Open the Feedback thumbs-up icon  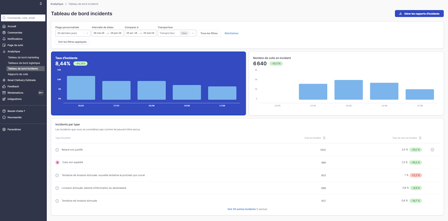click(x=4, y=87)
